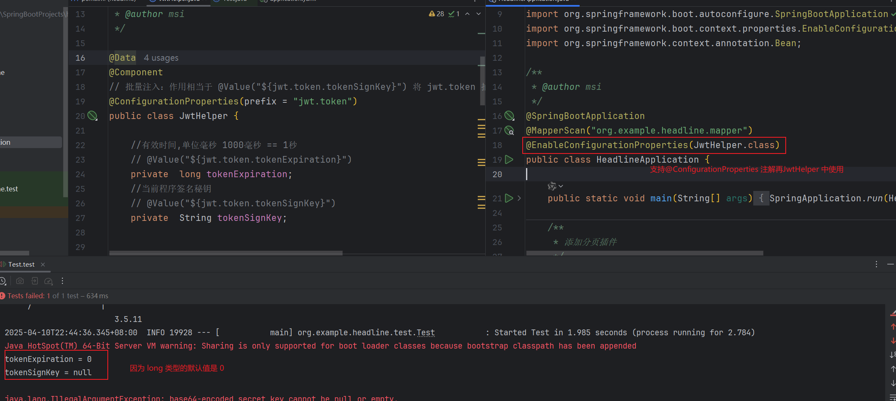Go to previous highlighted error chevron
Viewport: 896px width, 401px height.
tap(467, 14)
